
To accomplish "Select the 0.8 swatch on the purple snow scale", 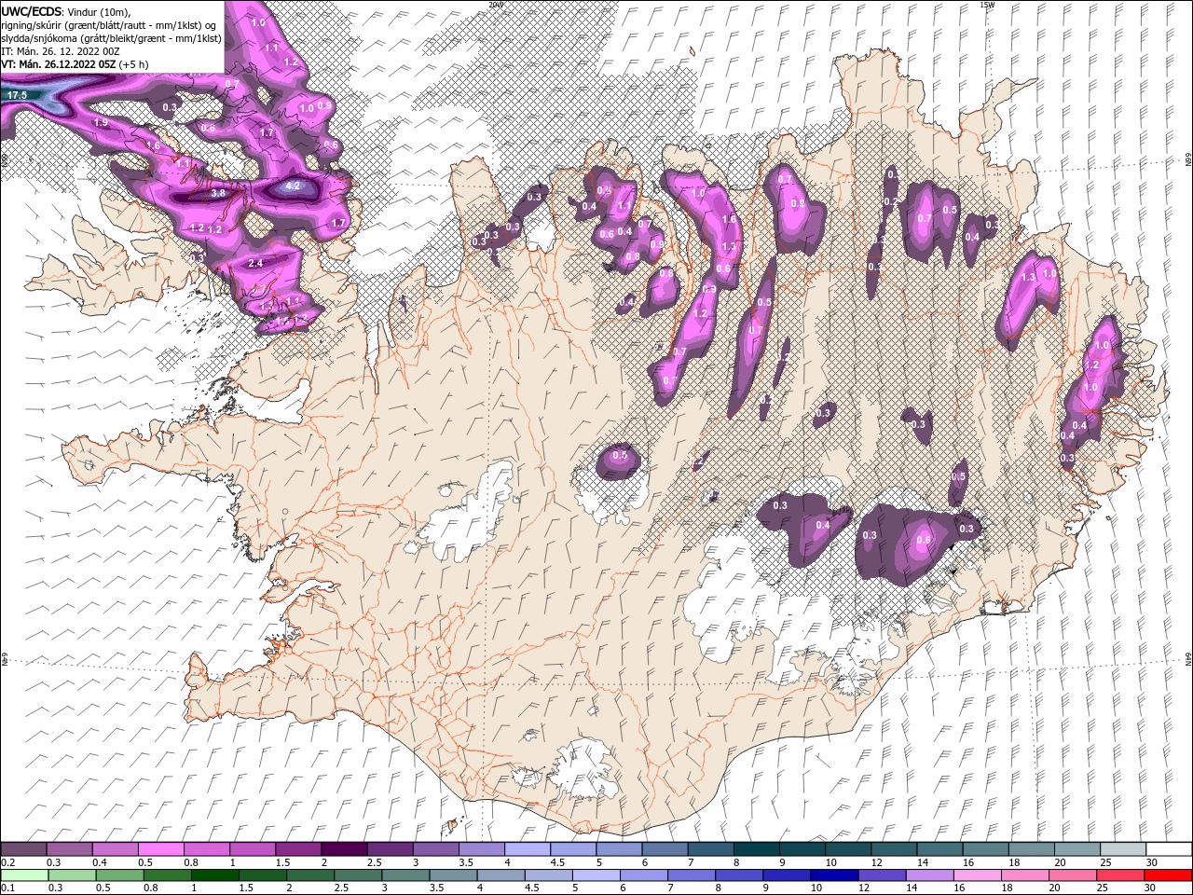I will [206, 849].
